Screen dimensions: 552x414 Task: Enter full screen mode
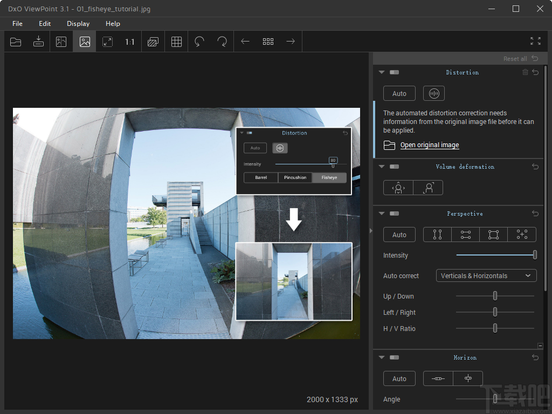pos(535,42)
